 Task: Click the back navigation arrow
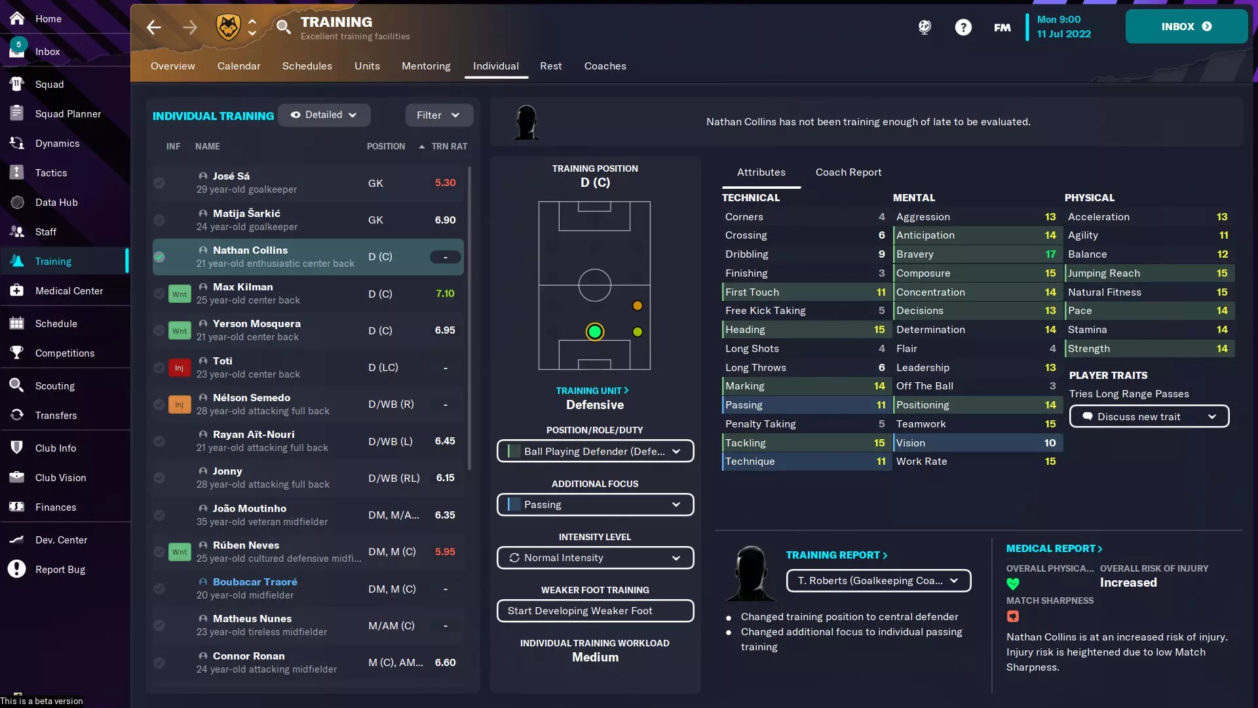coord(154,28)
